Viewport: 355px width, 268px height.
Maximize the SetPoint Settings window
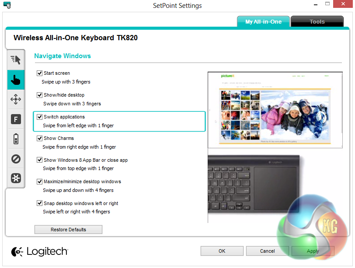point(327,3)
